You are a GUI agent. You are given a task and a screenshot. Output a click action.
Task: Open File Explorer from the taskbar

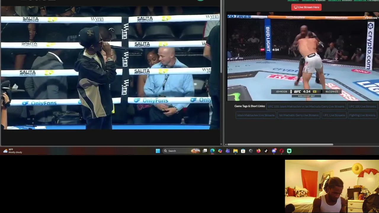tap(235, 151)
